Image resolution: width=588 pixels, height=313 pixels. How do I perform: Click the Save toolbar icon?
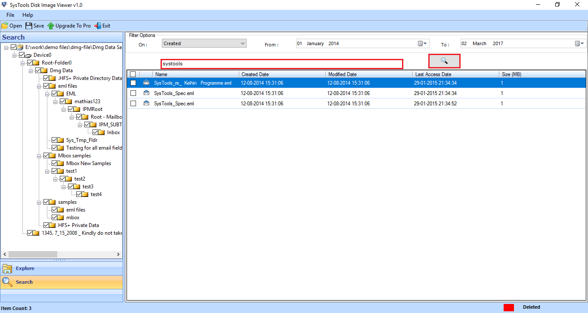[34, 25]
